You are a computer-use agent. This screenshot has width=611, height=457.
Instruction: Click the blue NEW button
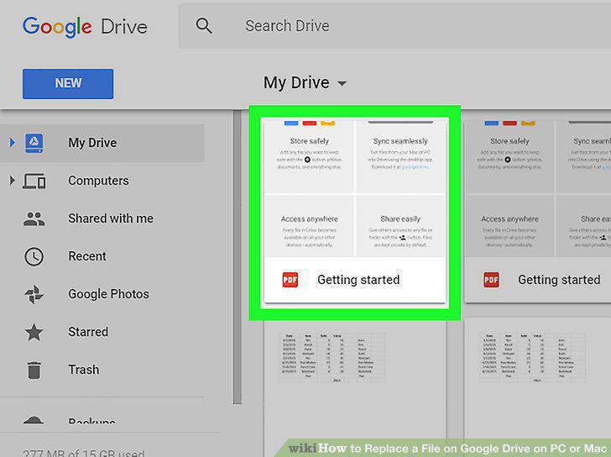[68, 84]
